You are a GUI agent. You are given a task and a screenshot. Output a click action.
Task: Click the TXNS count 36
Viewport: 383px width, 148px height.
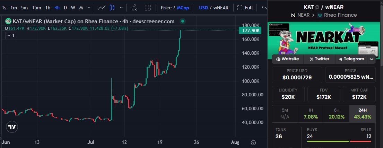(x=279, y=136)
